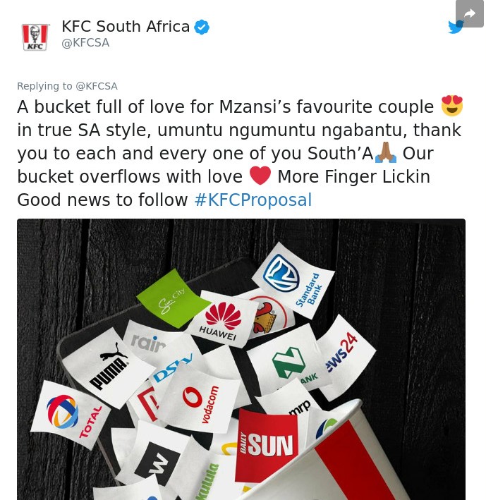Click the share arrow icon

469,13
